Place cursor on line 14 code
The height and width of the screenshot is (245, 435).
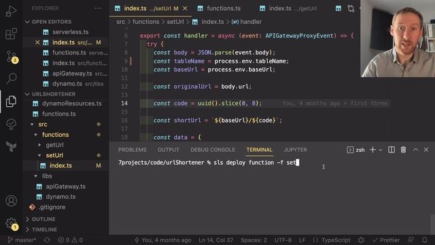point(207,103)
